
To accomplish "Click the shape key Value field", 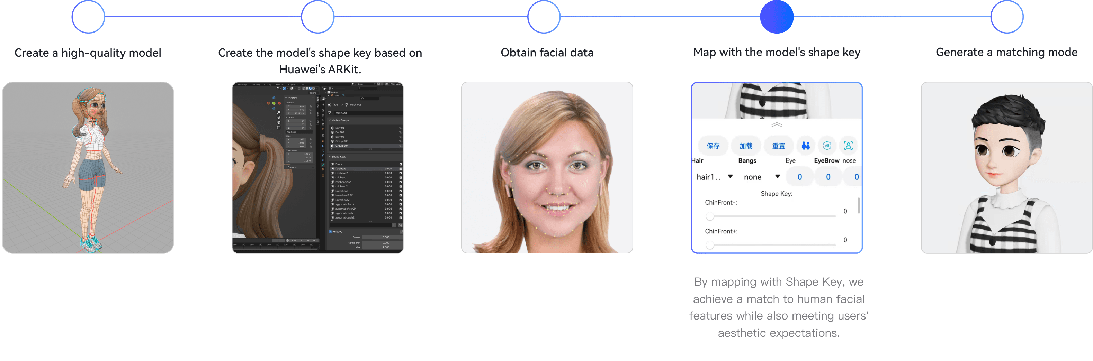I will [382, 237].
